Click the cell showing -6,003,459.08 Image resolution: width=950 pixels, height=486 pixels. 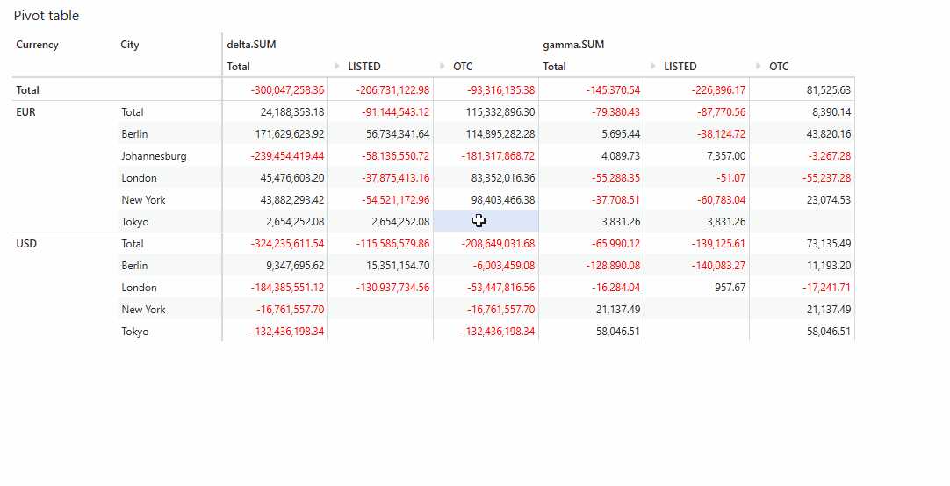486,265
